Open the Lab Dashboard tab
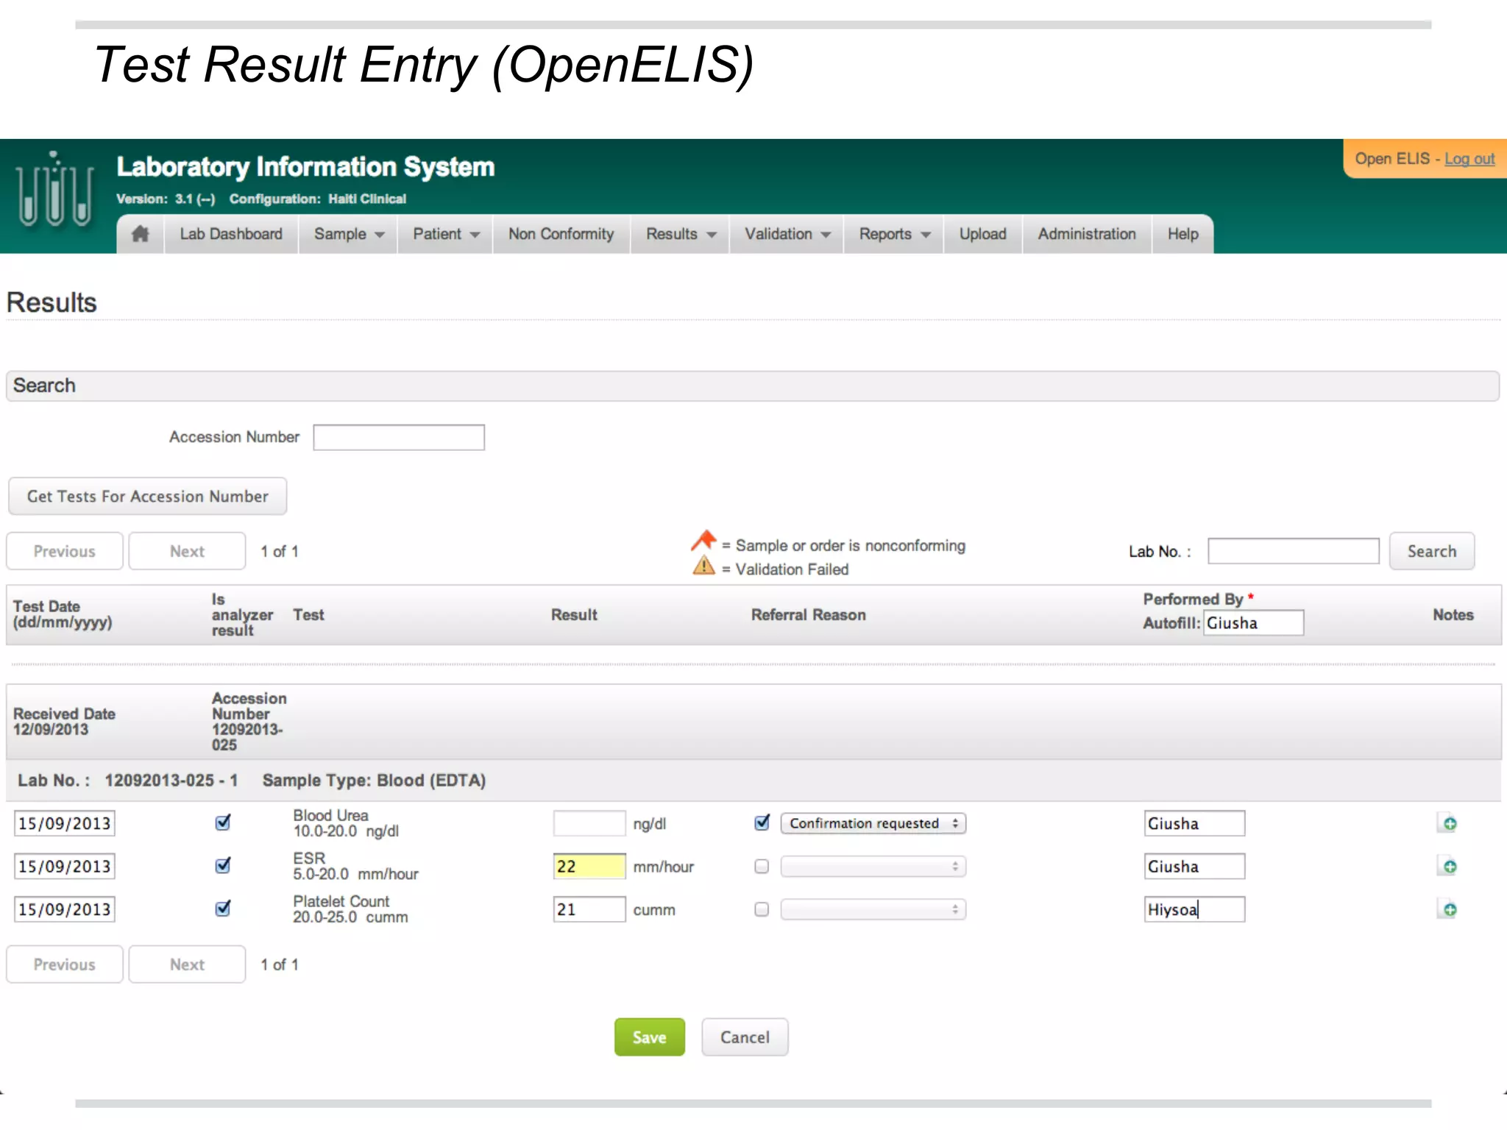1507x1130 pixels. pyautogui.click(x=231, y=234)
